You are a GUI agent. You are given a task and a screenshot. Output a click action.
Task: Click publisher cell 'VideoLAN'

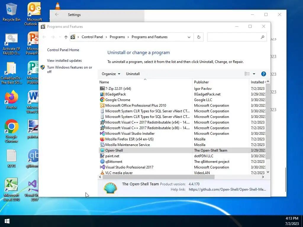[x=202, y=173]
